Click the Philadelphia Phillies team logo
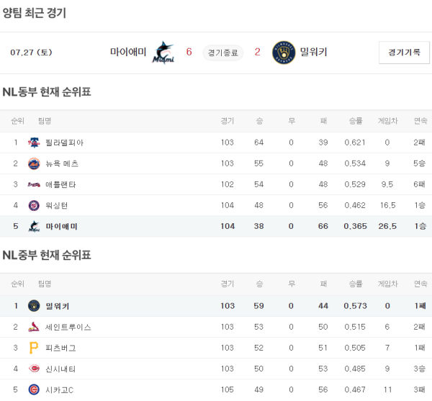Screen dimensions: 432x401 click(34, 143)
